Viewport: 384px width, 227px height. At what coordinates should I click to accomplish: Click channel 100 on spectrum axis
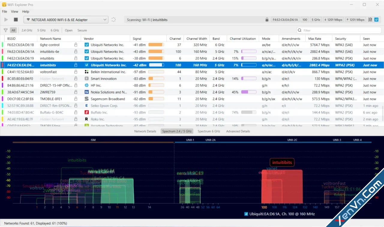pyautogui.click(x=264, y=207)
